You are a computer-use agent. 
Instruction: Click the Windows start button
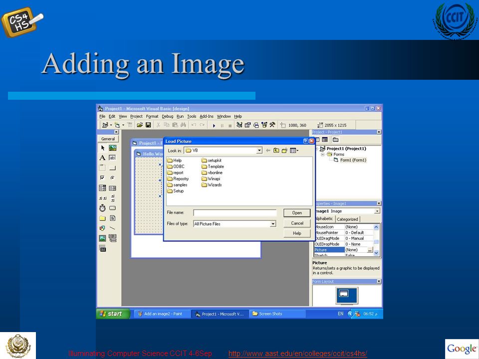(113, 314)
